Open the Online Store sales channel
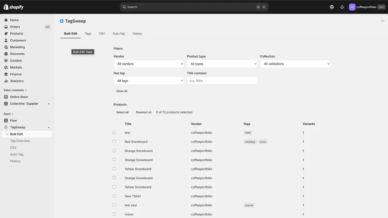This screenshot has height=218, width=388. (x=19, y=97)
